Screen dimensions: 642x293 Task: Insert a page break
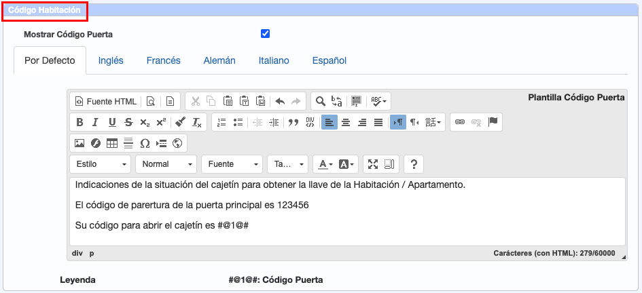pos(161,143)
